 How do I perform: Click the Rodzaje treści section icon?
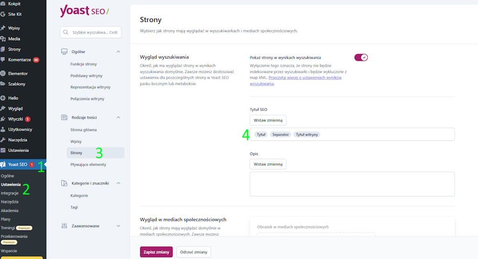65,117
